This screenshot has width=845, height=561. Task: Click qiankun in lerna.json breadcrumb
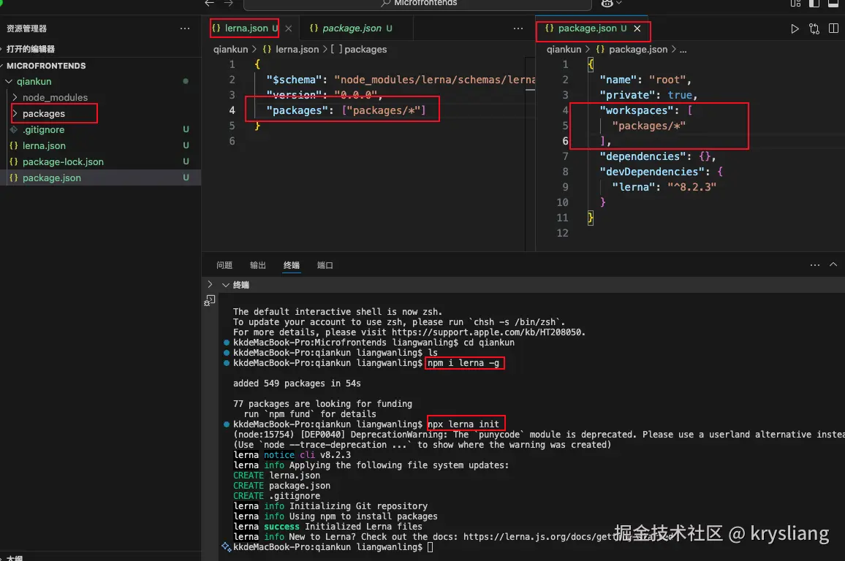click(x=230, y=50)
